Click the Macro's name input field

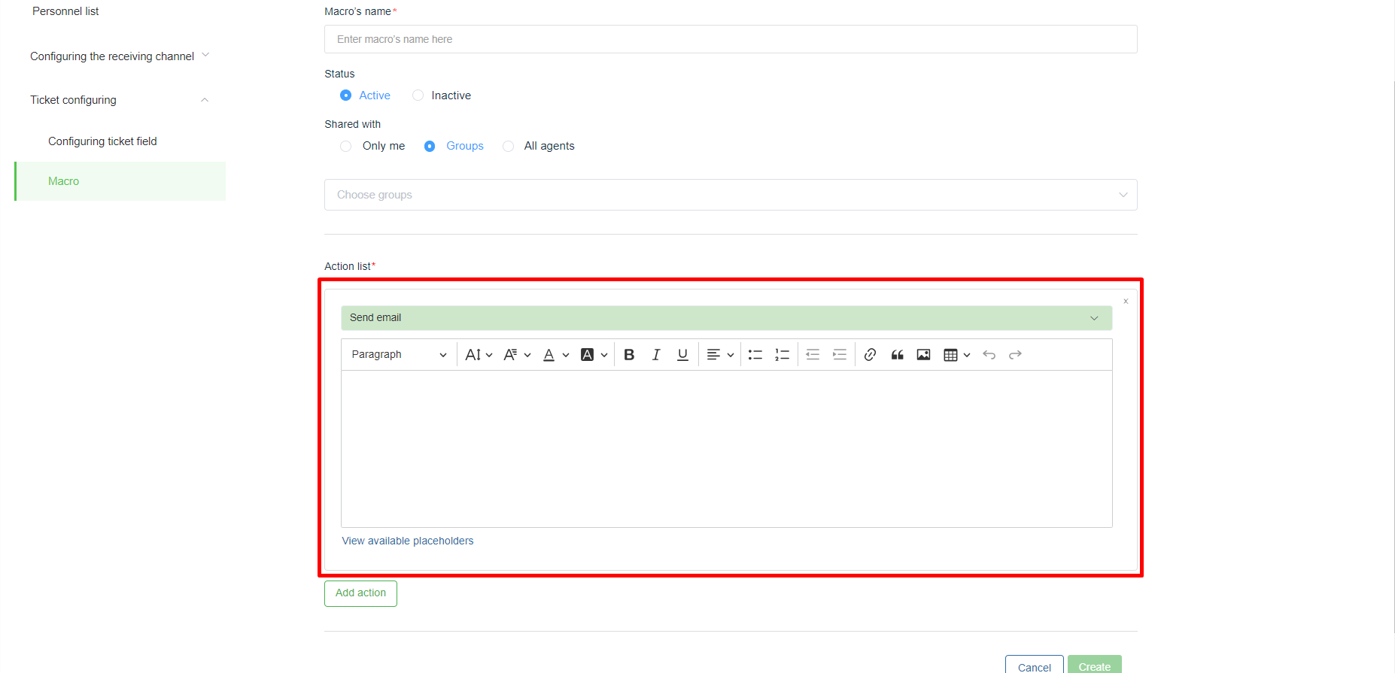pyautogui.click(x=730, y=39)
